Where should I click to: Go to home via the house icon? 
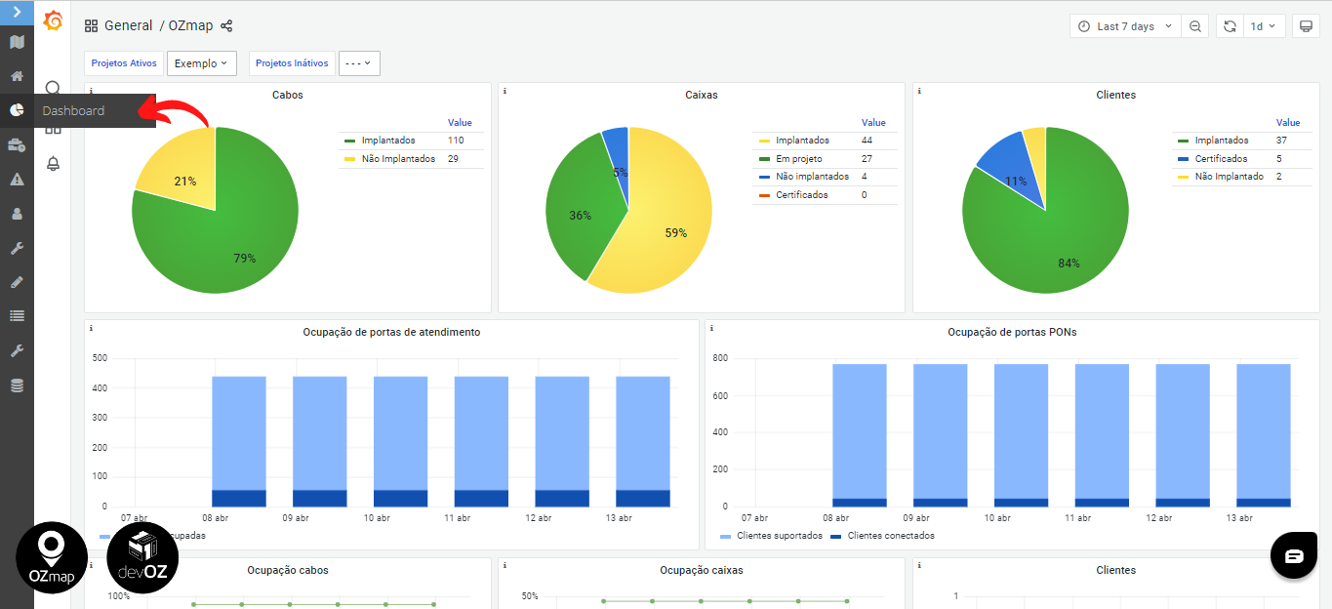[x=17, y=76]
